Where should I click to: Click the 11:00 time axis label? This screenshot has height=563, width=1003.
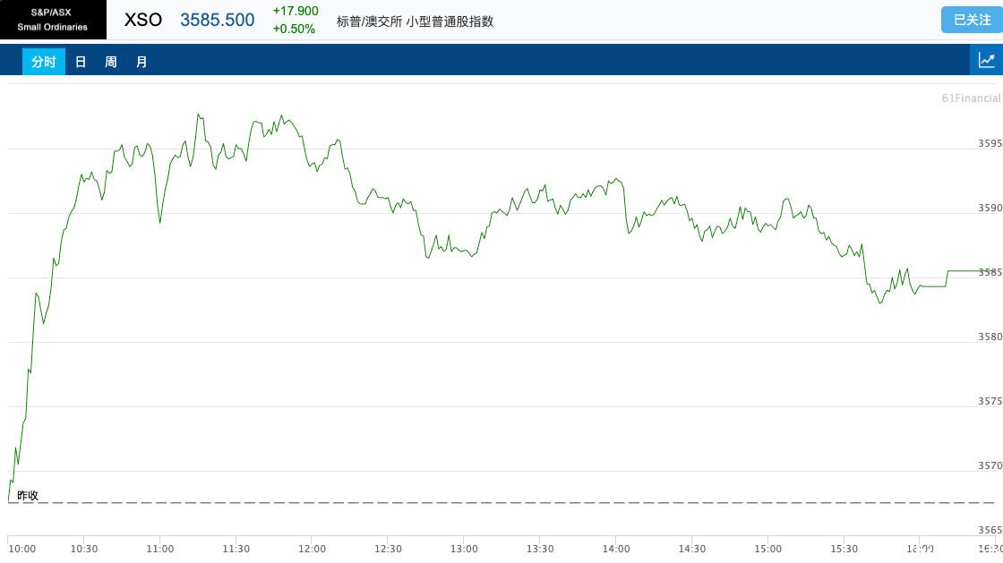coord(160,549)
